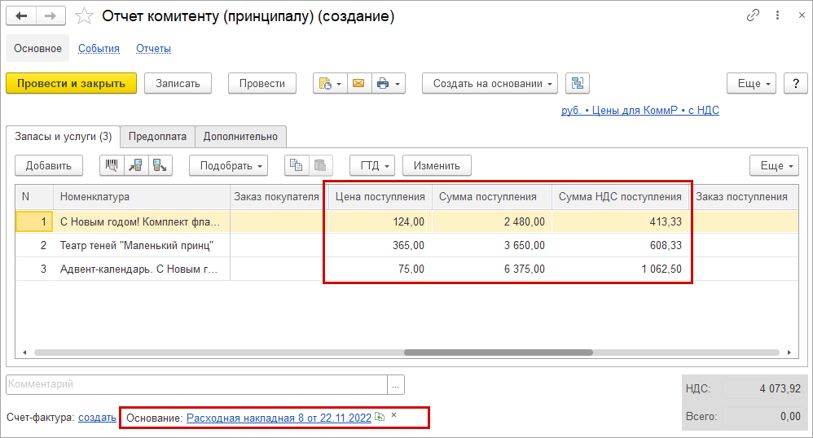The image size is (813, 438).
Task: Expand the Создать на основании dropdown
Action: click(x=490, y=84)
